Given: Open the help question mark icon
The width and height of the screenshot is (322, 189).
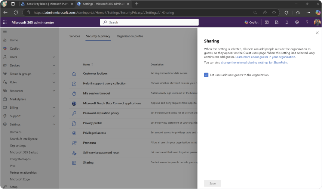Looking at the screenshot, I should click(x=307, y=22).
